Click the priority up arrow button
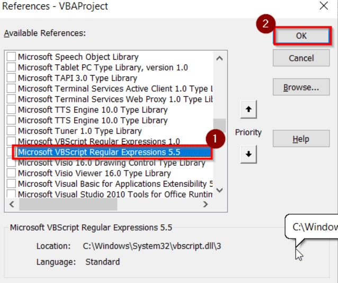Viewport: 338px width, 283px height. (x=248, y=110)
